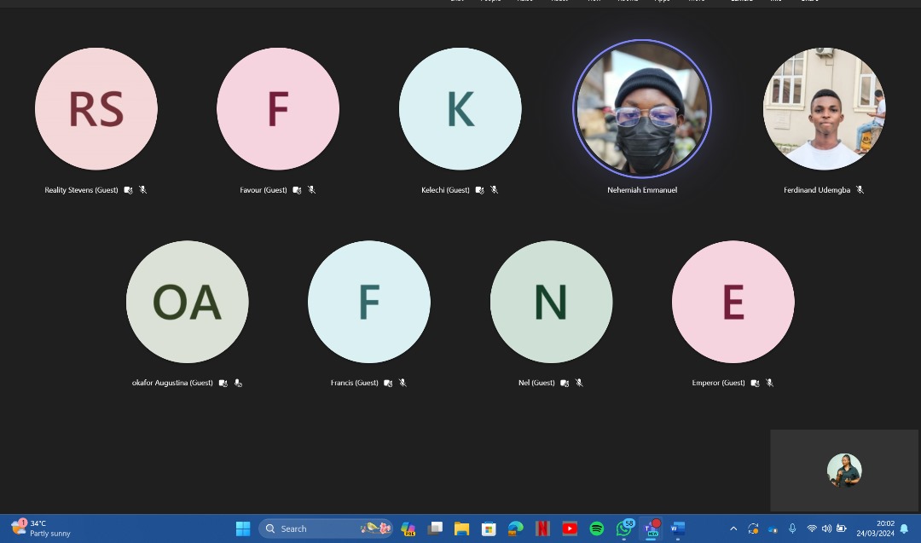Click the self-view thumbnail in the bottom-right tile
This screenshot has width=921, height=543.
coord(844,471)
